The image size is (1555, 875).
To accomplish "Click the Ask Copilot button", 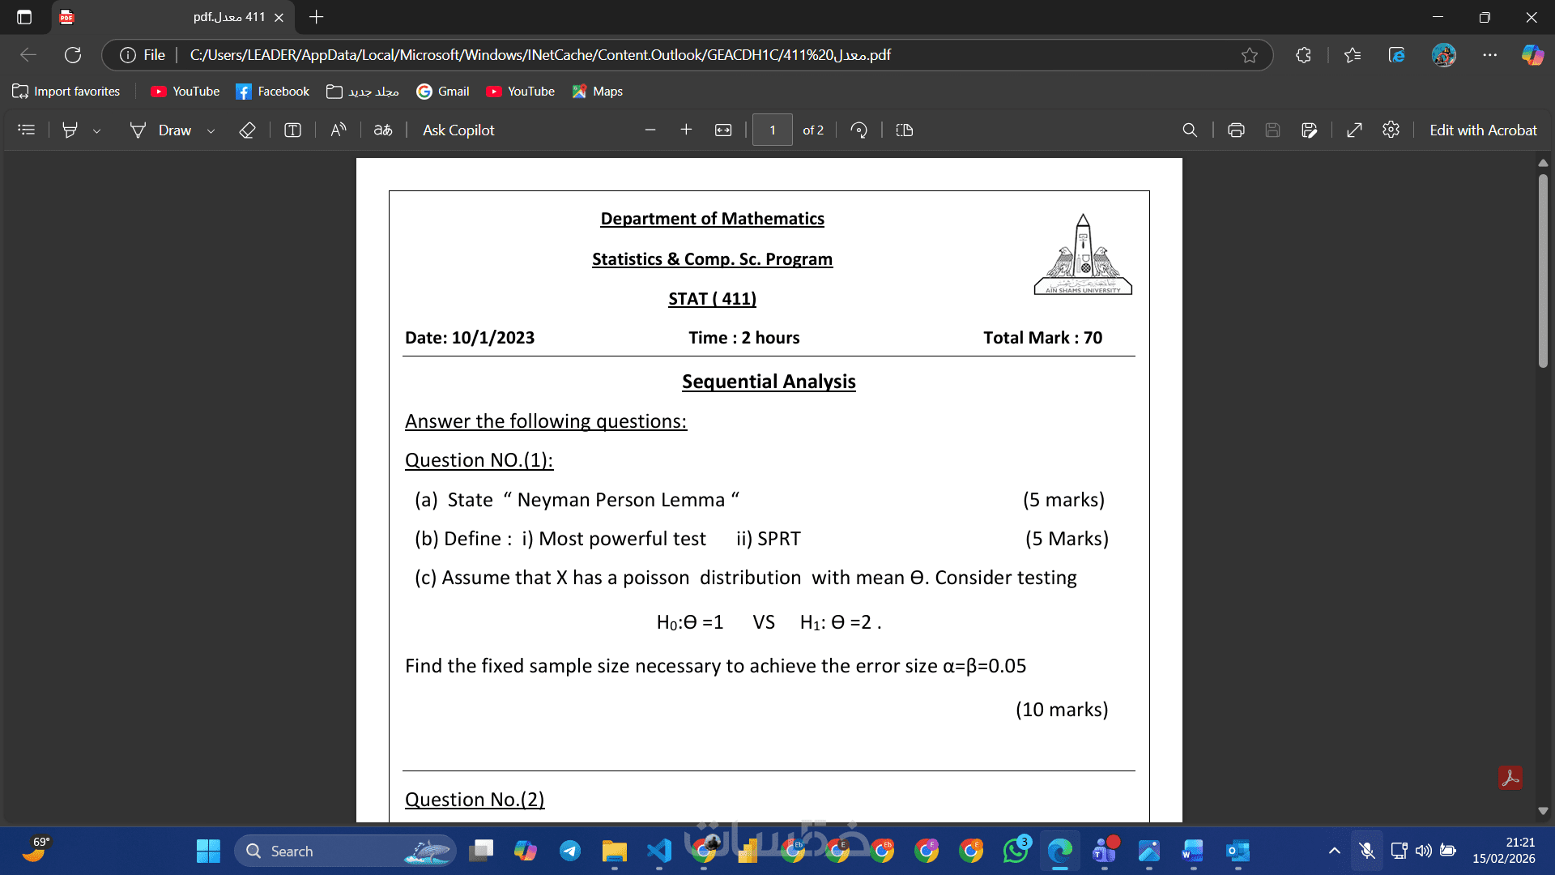I will click(x=458, y=130).
